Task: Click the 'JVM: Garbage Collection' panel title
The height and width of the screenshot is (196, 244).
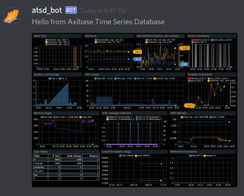Action: click(117, 113)
